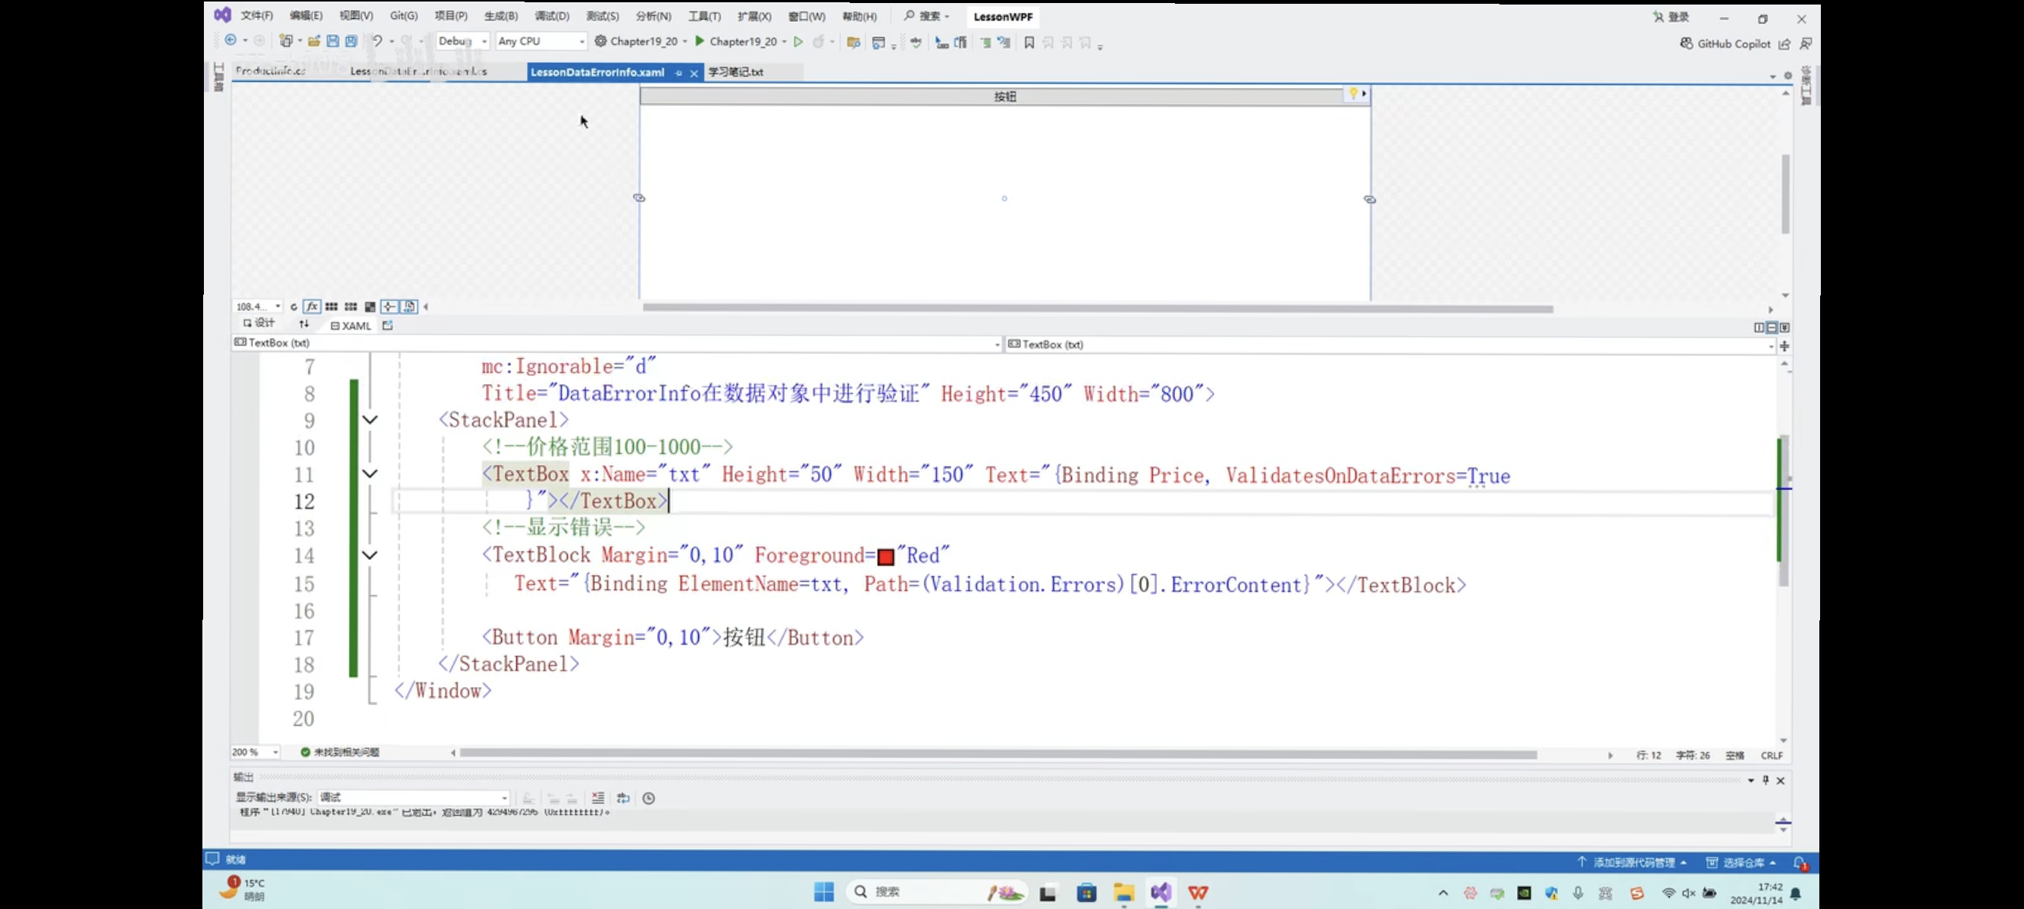
Task: Toggle the fx effects button in designer
Action: pyautogui.click(x=312, y=307)
